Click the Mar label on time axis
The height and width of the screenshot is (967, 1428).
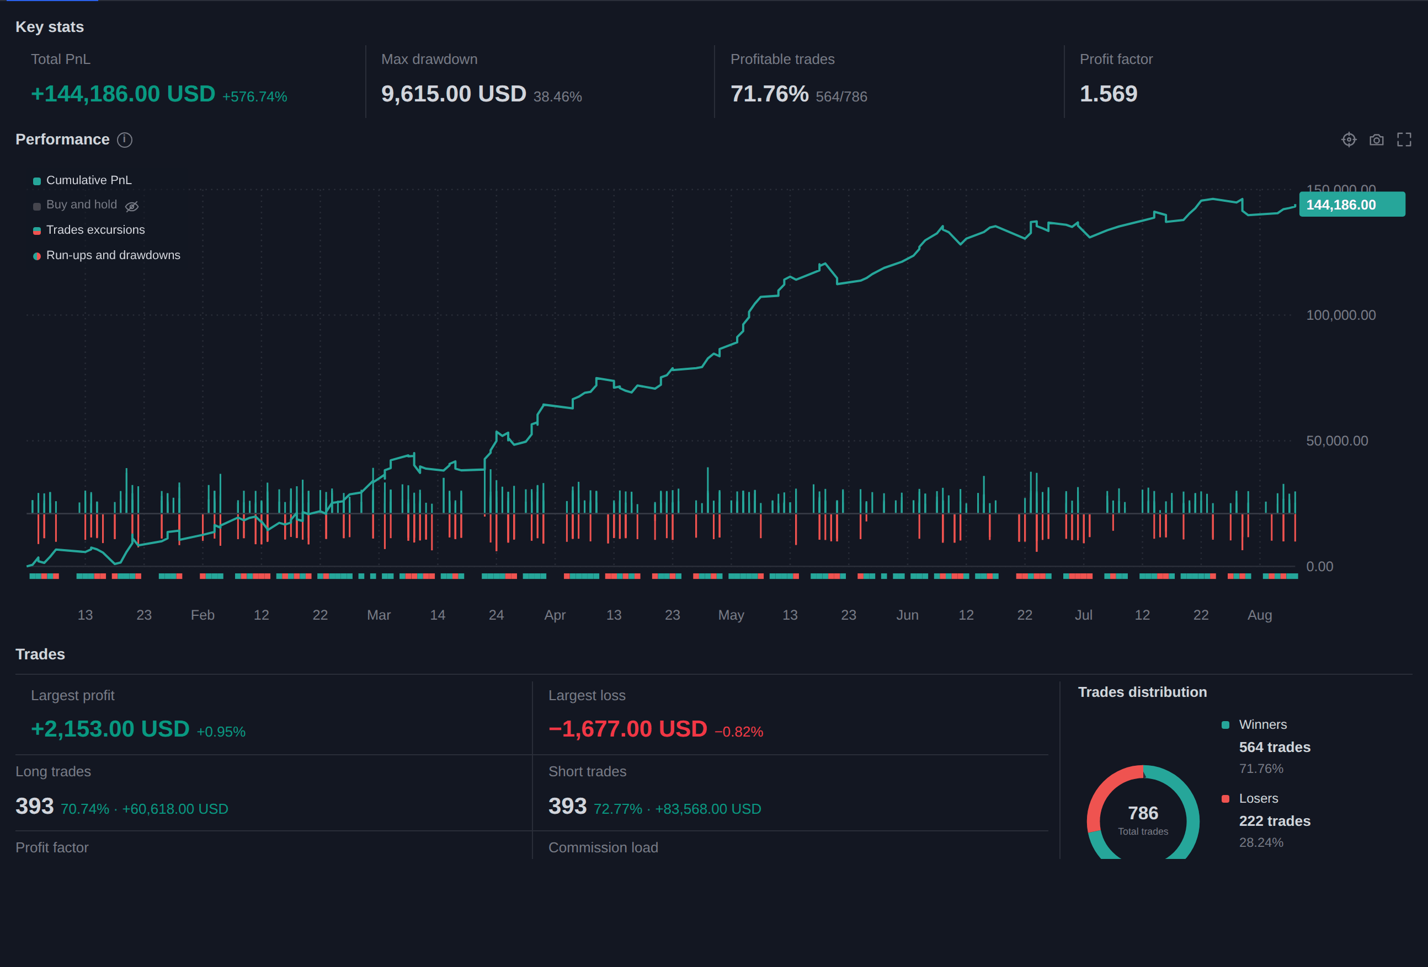coord(379,615)
